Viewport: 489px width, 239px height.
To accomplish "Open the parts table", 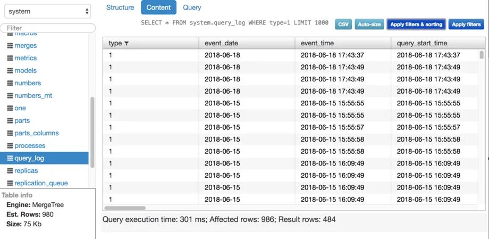I will [x=22, y=121].
